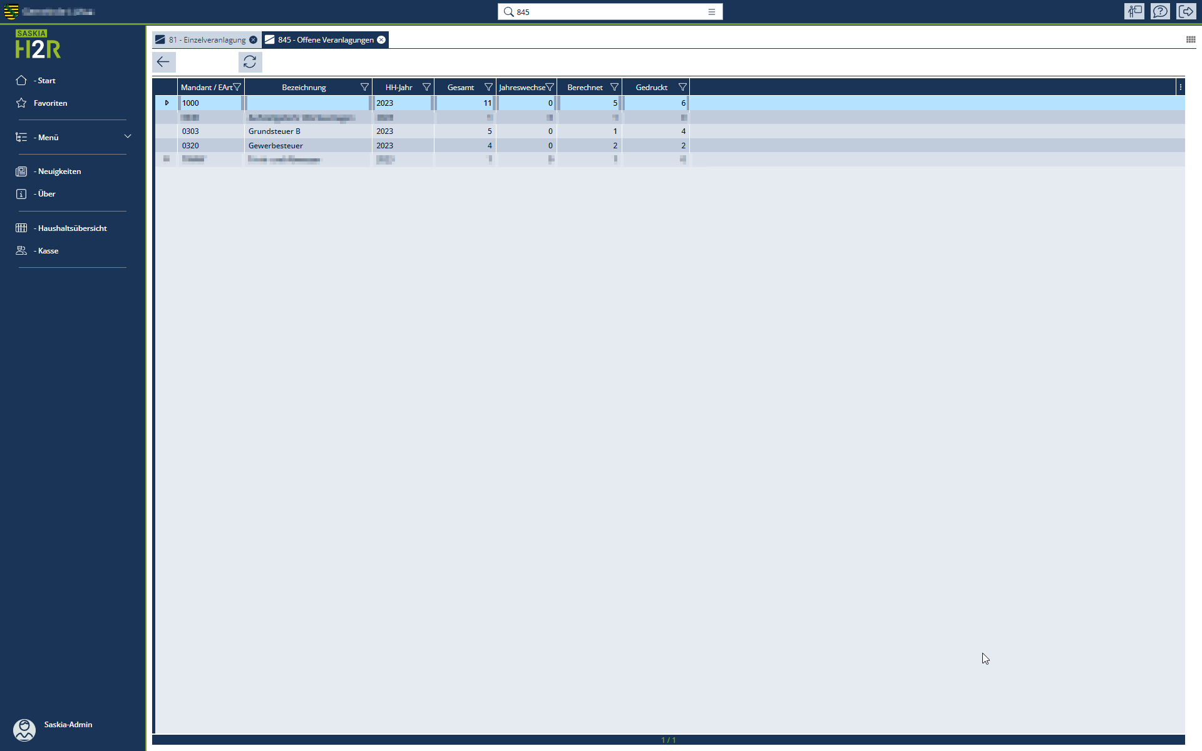Open filter for Bezeichnung column

[364, 88]
